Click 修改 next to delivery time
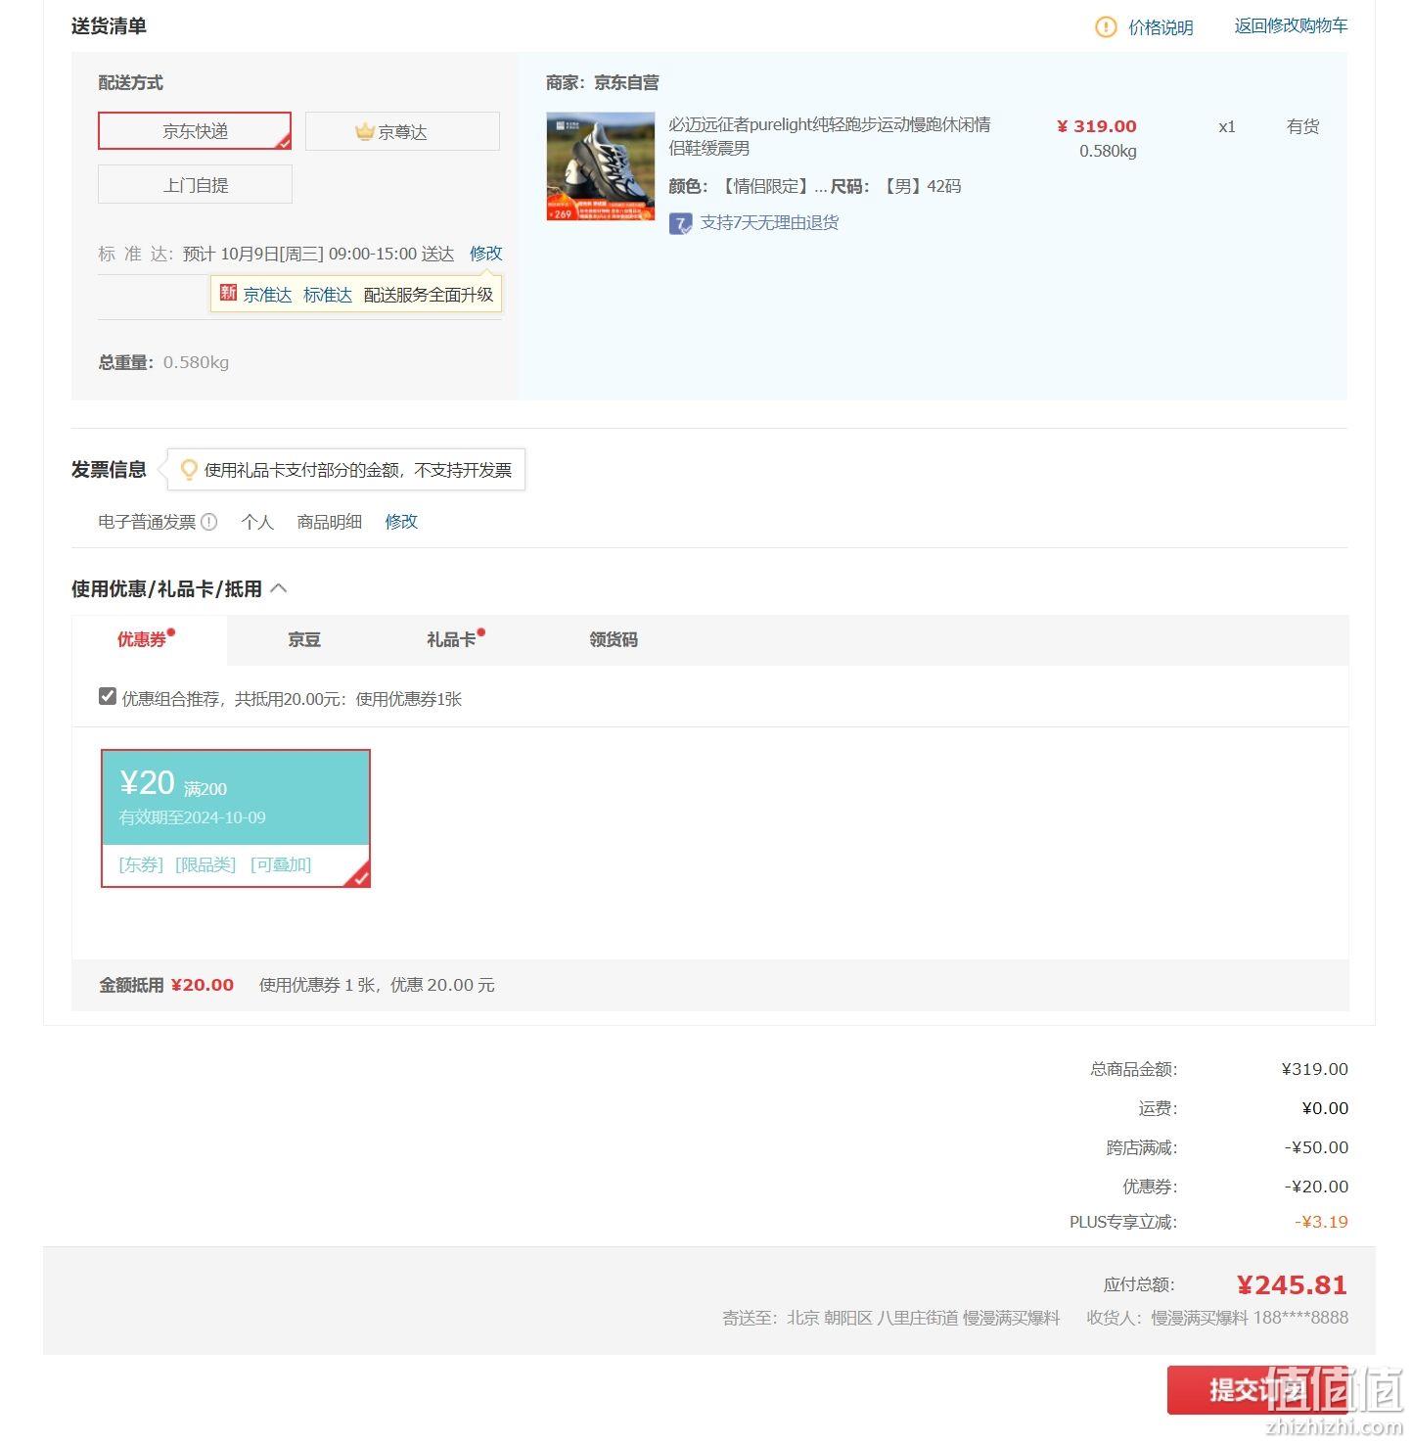This screenshot has height=1444, width=1412. 486,254
